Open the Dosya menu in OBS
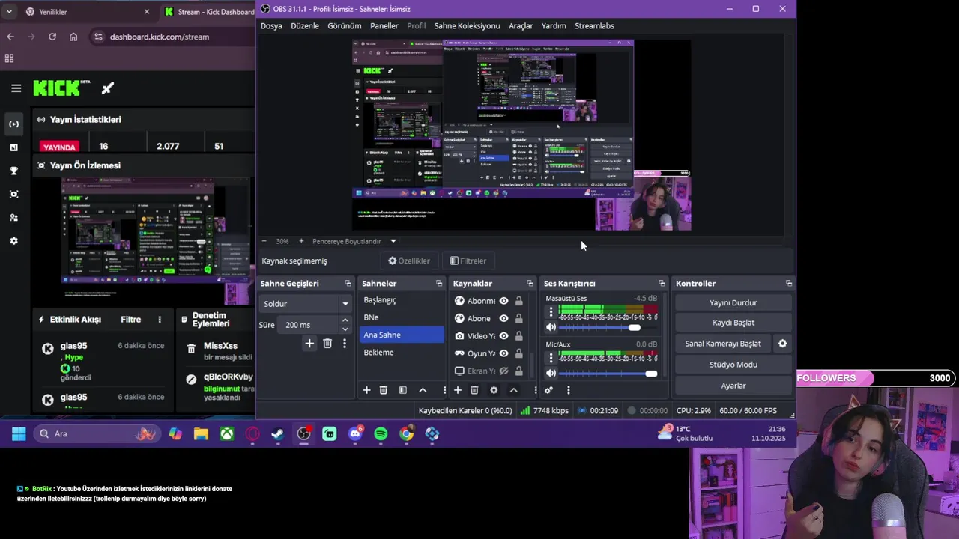Screen dimensions: 959x539 (x=271, y=25)
